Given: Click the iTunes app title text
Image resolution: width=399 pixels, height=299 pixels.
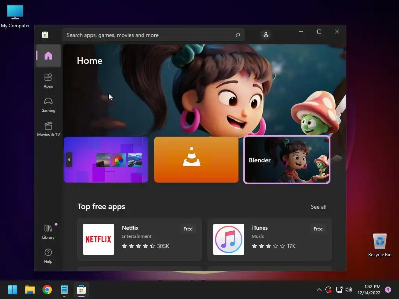Looking at the screenshot, I should (x=260, y=228).
